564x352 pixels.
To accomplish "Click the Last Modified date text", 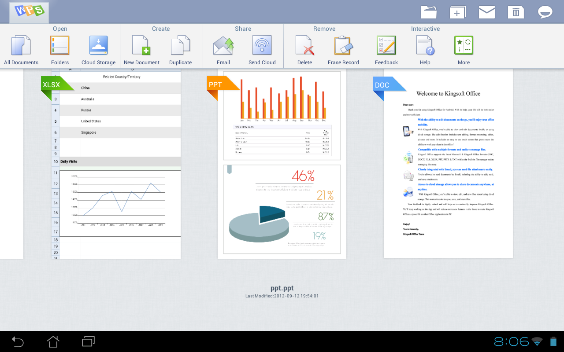I will pos(282,296).
